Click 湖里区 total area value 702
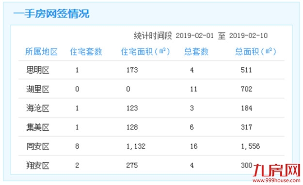Screen dimensions: 303x185 pyautogui.click(x=247, y=89)
